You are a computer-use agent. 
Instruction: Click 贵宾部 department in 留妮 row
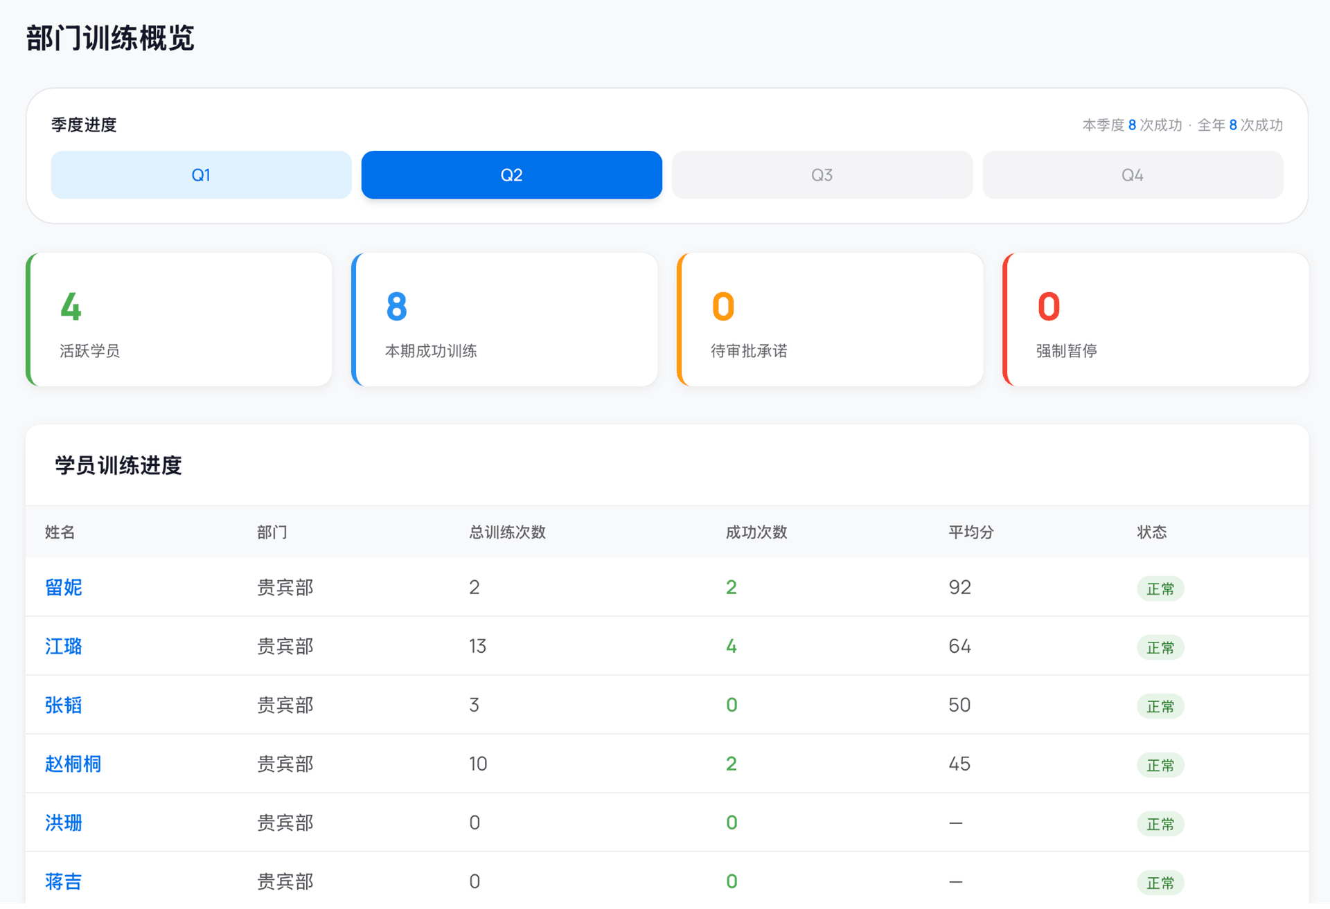click(x=285, y=588)
